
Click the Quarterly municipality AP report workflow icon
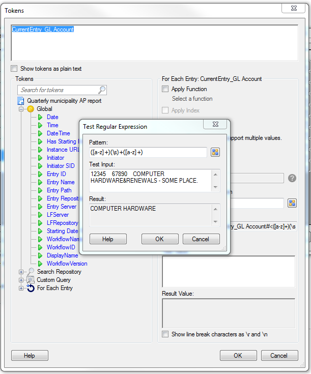click(21, 101)
